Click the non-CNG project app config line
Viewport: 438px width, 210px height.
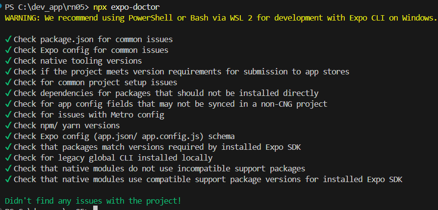coord(170,104)
